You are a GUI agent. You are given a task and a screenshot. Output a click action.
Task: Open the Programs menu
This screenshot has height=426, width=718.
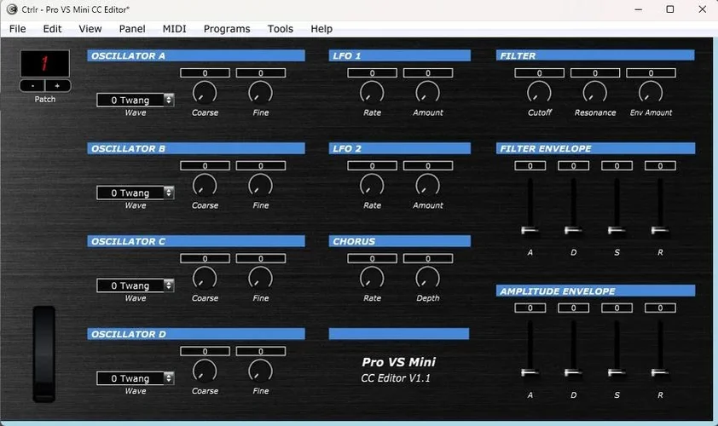[227, 29]
